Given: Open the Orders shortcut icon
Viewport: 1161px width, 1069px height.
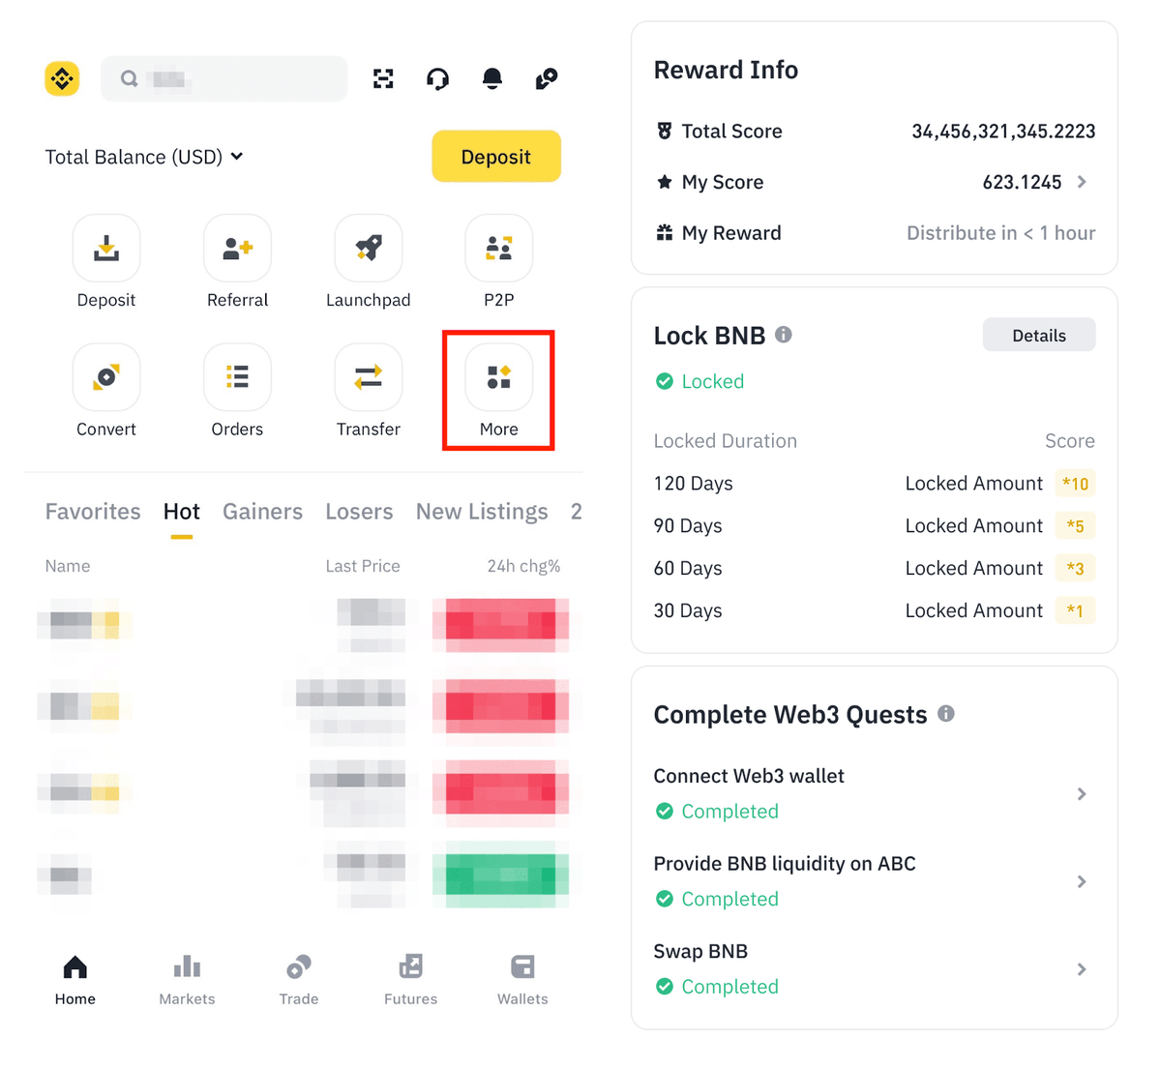Looking at the screenshot, I should click(237, 377).
